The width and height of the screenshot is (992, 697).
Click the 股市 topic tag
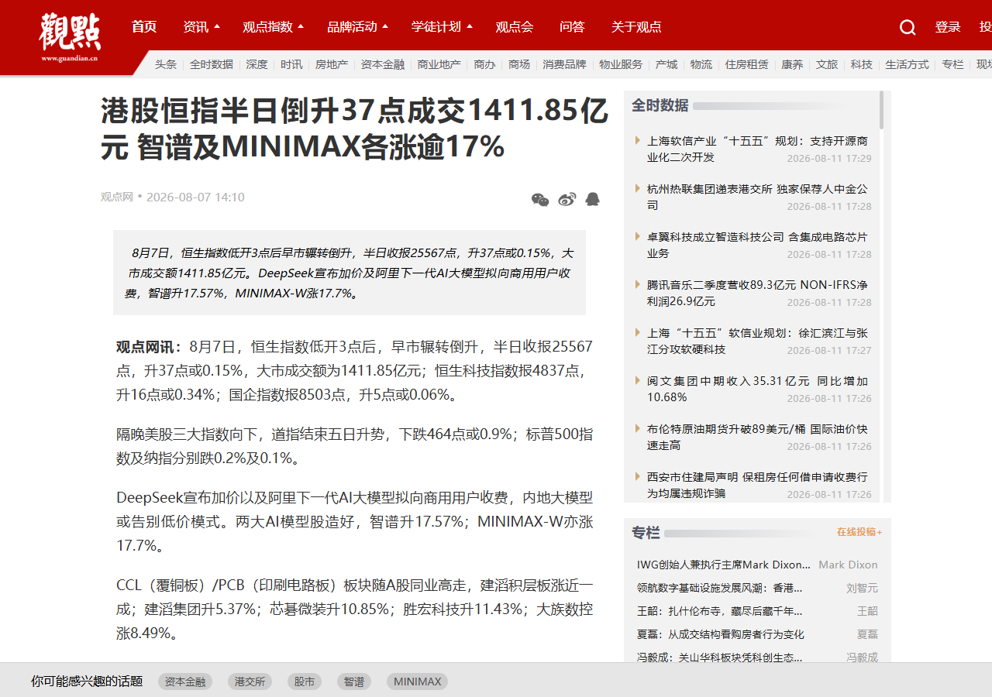(305, 682)
